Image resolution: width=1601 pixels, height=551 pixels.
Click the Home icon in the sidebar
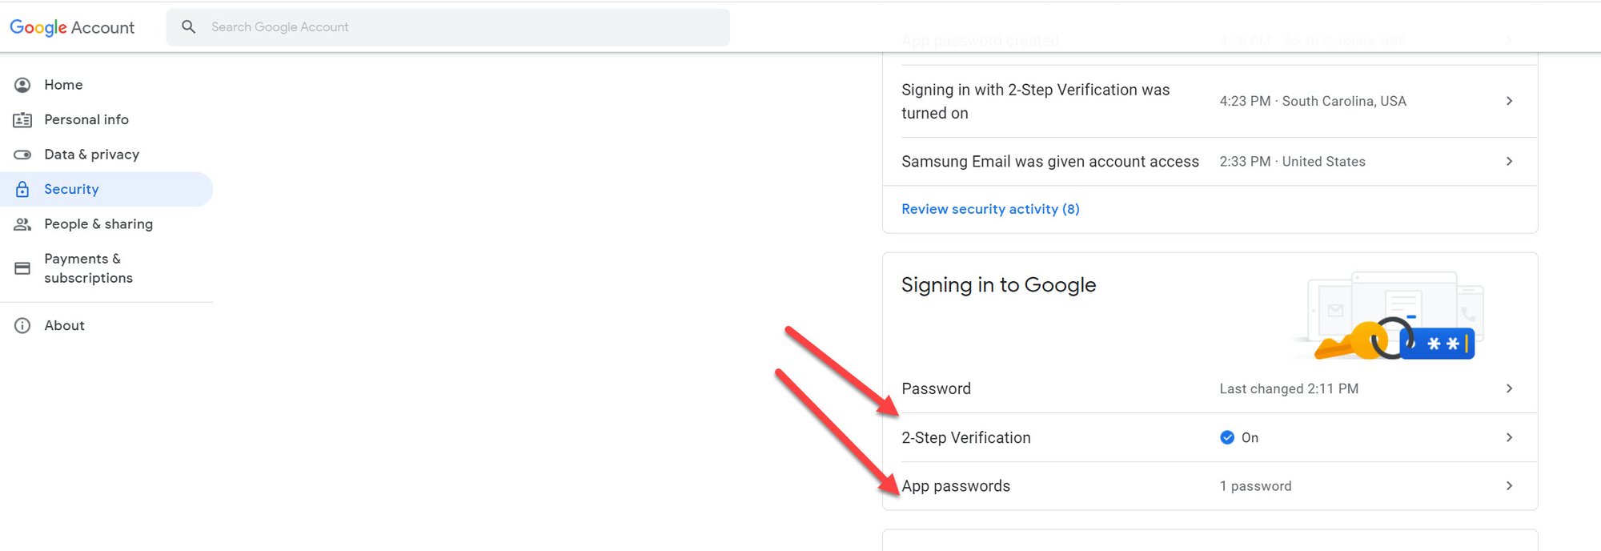click(x=22, y=84)
